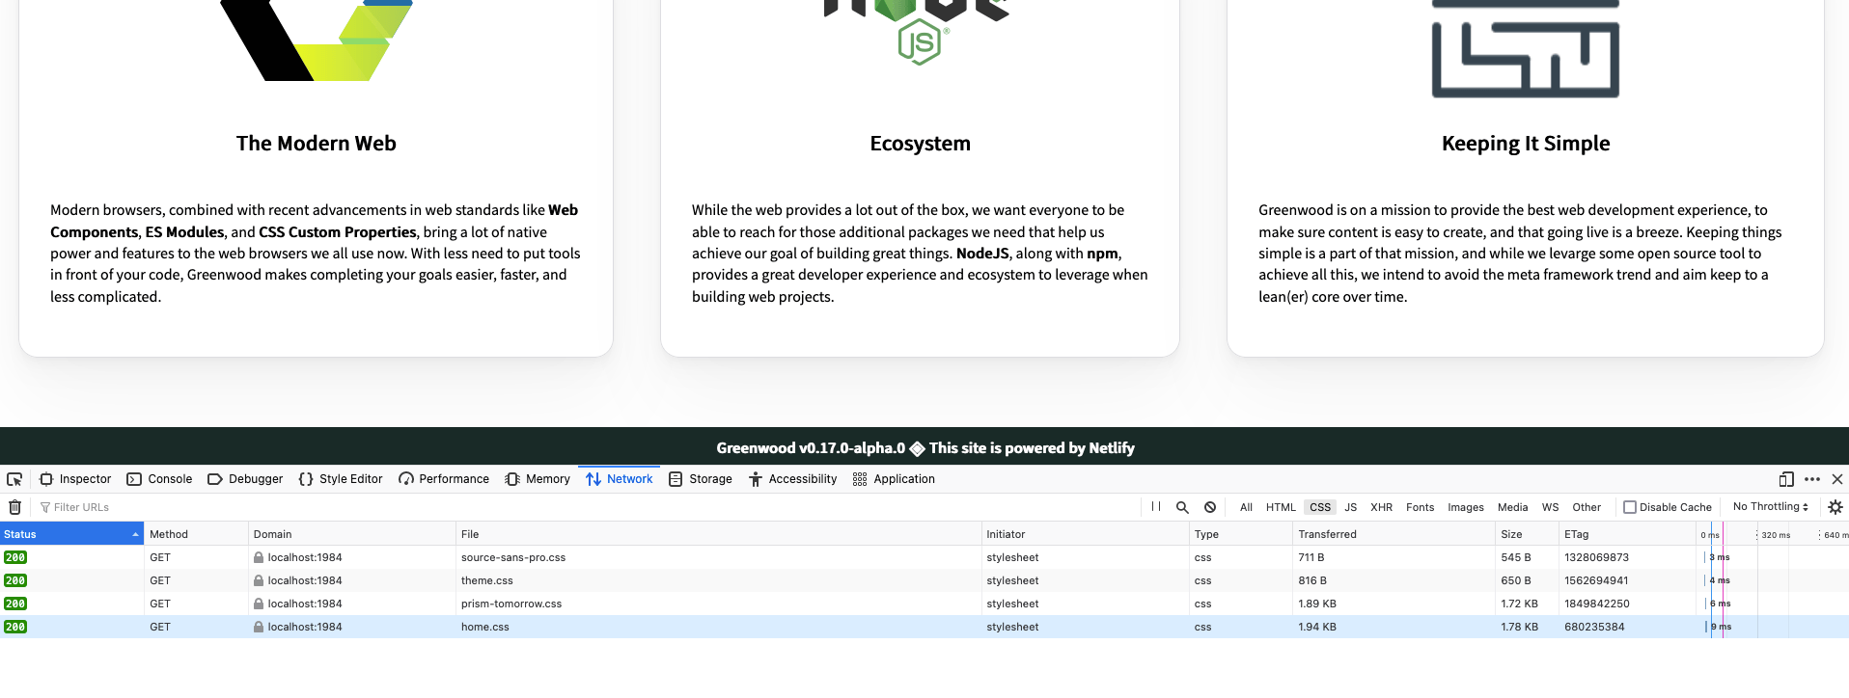Select the theme.css request row

(x=487, y=580)
